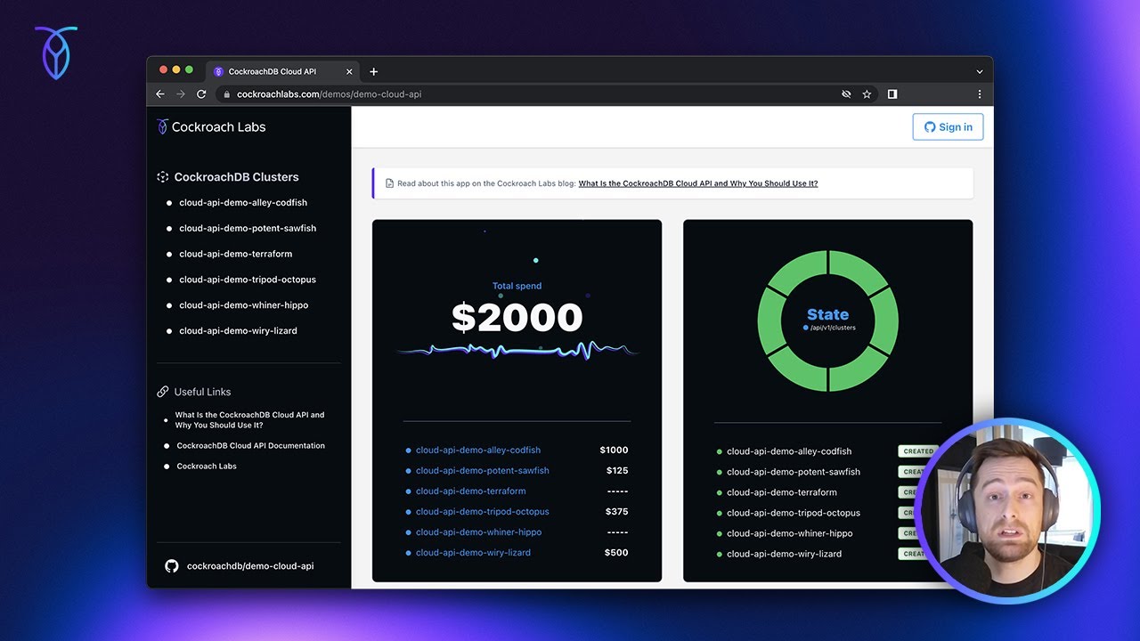Open cockroachdb/demo-cloud-api repository link
1140x641 pixels.
pos(250,566)
